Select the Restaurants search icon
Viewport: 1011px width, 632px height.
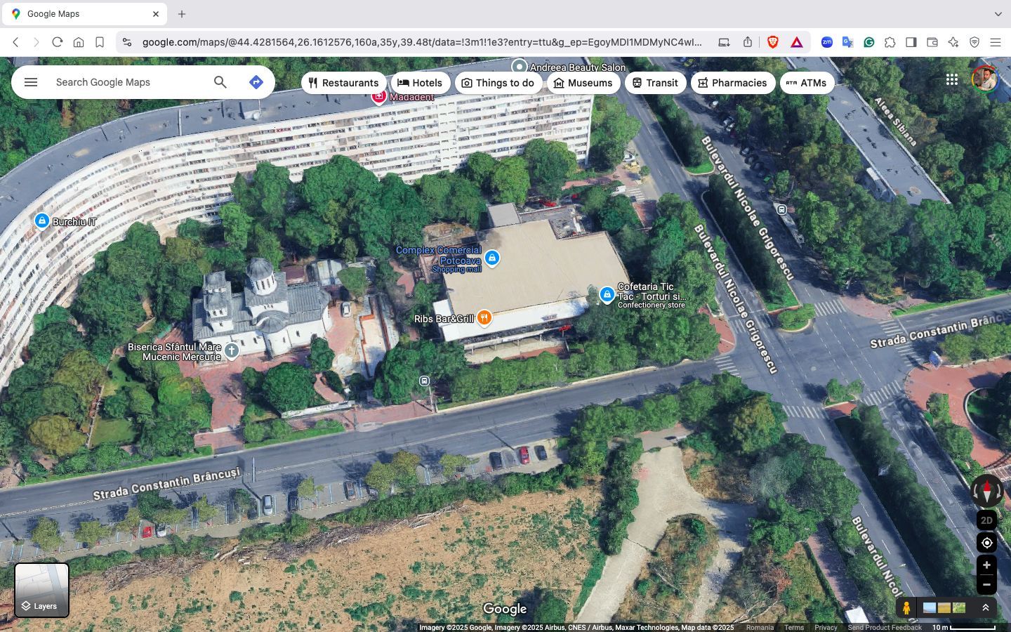(x=312, y=82)
